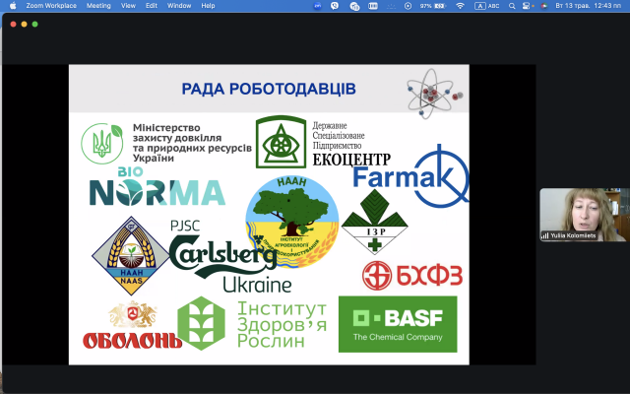The height and width of the screenshot is (394, 630).
Task: Open the Apple menu
Action: [13, 6]
